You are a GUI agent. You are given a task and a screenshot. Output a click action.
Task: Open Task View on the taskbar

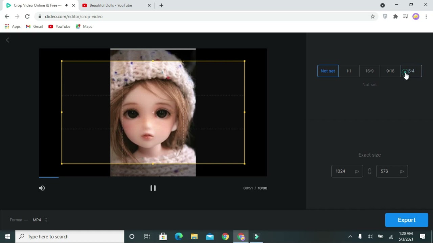pyautogui.click(x=147, y=237)
